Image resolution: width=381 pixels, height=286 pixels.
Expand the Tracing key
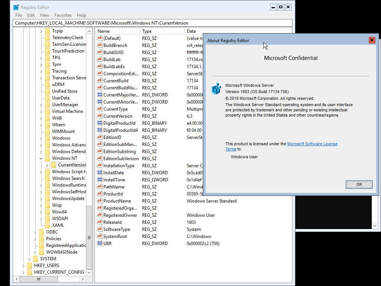41,71
